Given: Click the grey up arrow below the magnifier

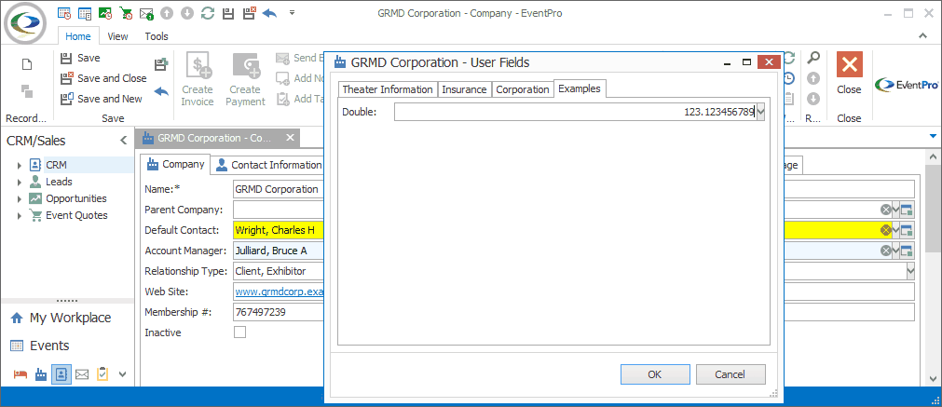Looking at the screenshot, I should point(812,78).
